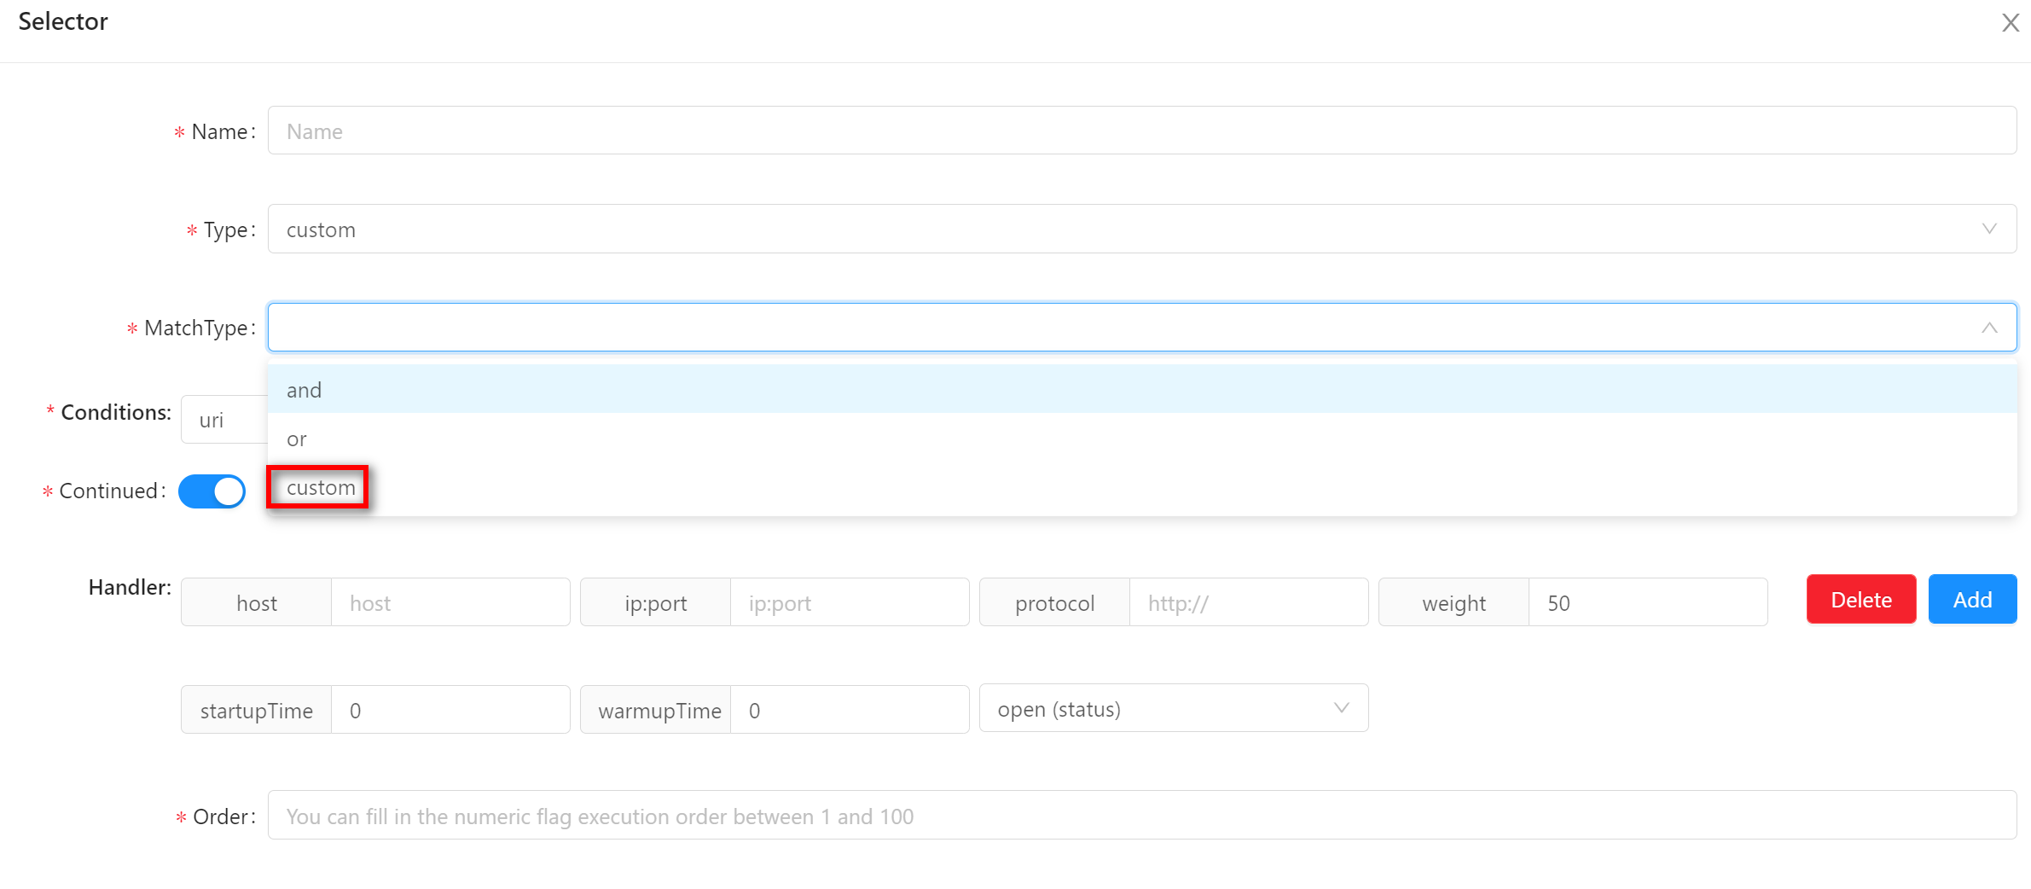Viewport: 2031px width, 889px height.
Task: Click the startupTime input showing 0
Action: point(450,709)
